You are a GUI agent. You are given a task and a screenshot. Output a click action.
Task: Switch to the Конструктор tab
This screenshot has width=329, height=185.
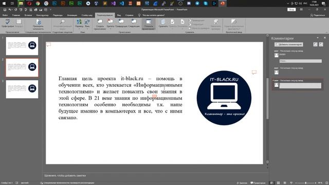click(x=42, y=15)
